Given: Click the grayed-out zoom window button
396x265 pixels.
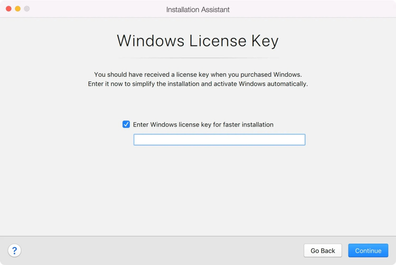Looking at the screenshot, I should (27, 9).
